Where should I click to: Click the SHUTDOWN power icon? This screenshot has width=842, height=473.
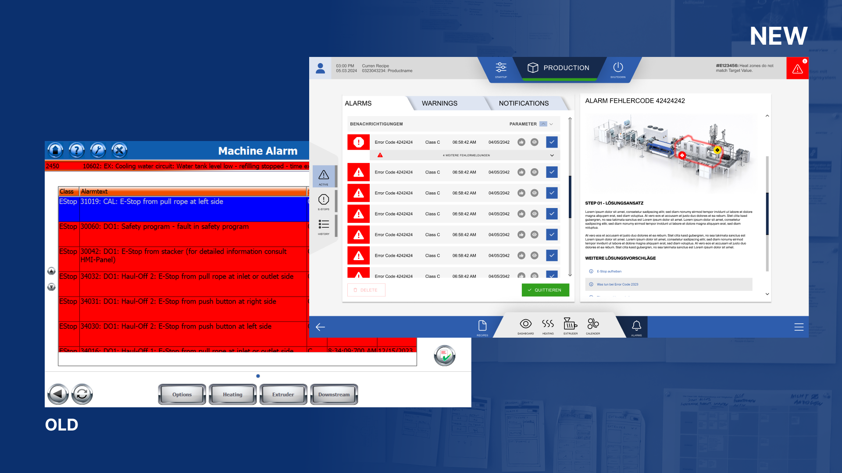coord(617,67)
